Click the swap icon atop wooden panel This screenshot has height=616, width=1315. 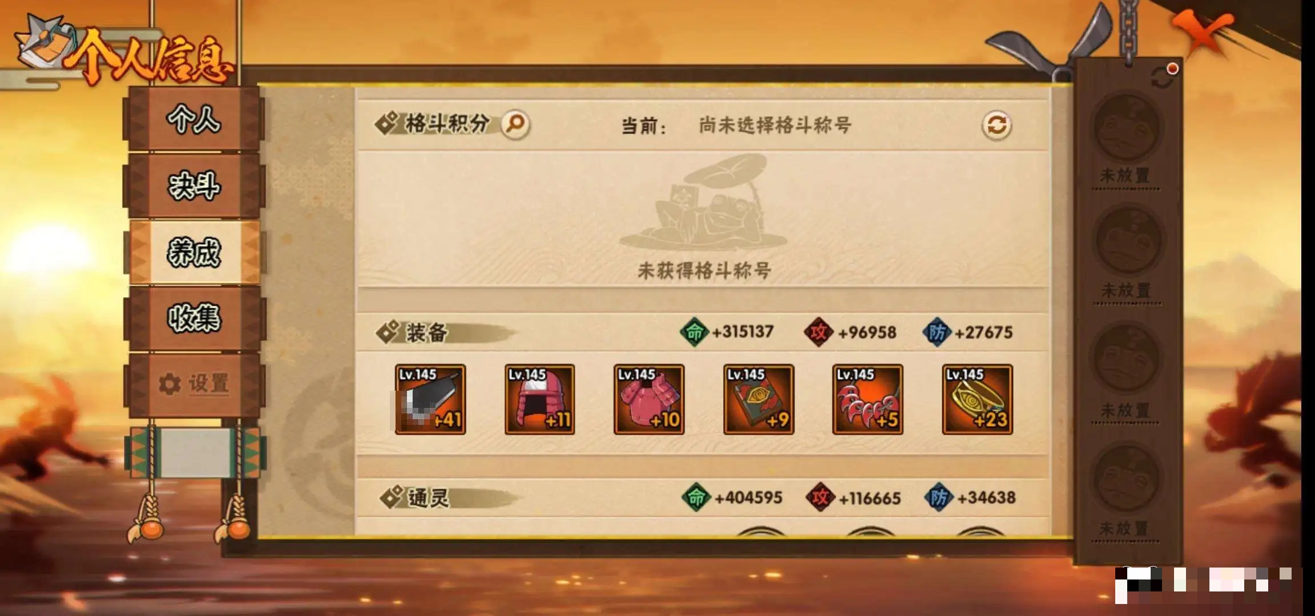tap(1162, 78)
